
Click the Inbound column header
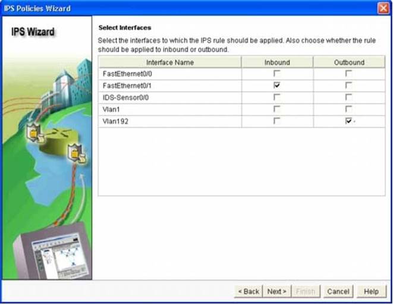click(277, 62)
